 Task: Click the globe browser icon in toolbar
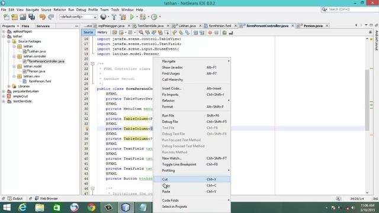(104, 17)
